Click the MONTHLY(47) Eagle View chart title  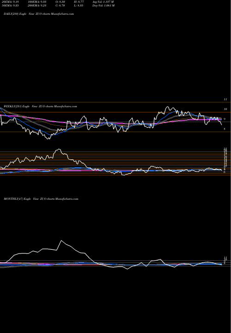41,199
